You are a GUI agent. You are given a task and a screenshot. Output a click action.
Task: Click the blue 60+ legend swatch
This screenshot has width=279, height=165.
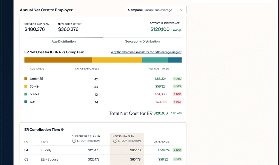pos(26,102)
